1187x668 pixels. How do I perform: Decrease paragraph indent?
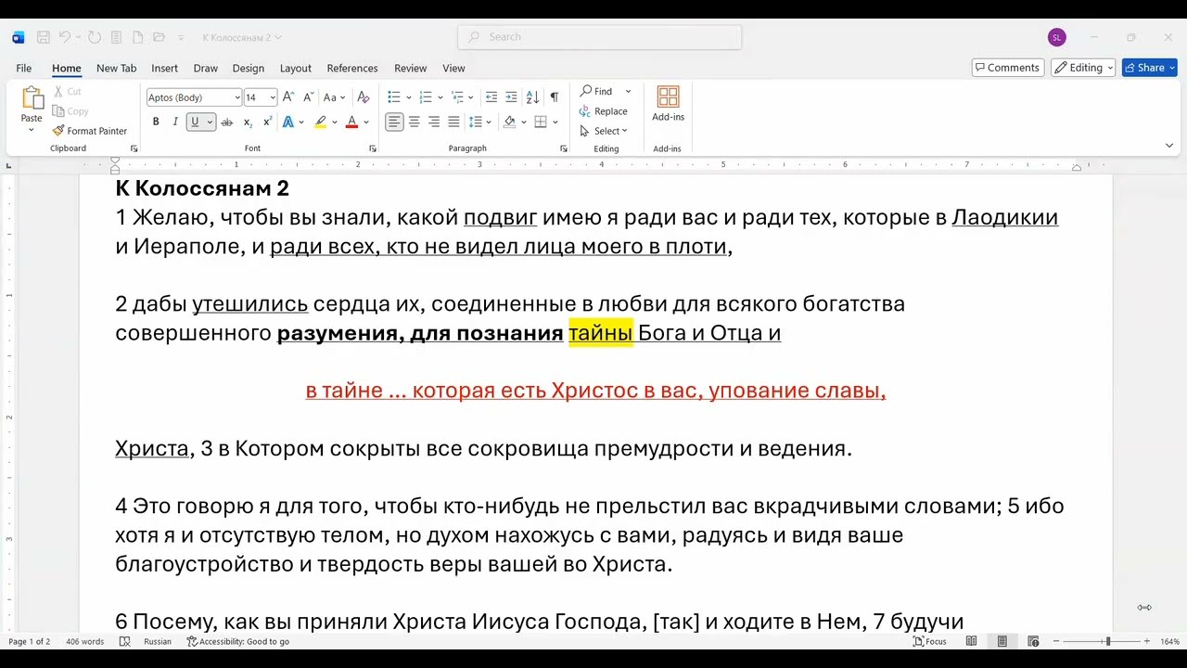pos(491,96)
